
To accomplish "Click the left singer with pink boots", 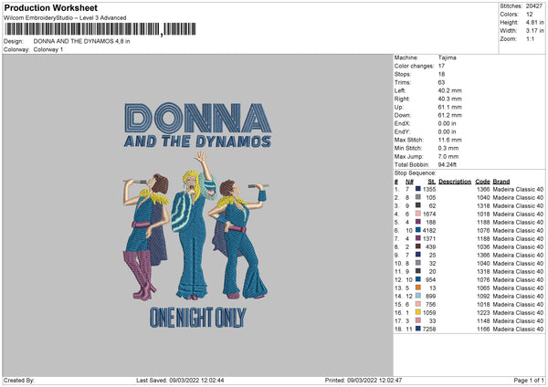I will pyautogui.click(x=146, y=236).
